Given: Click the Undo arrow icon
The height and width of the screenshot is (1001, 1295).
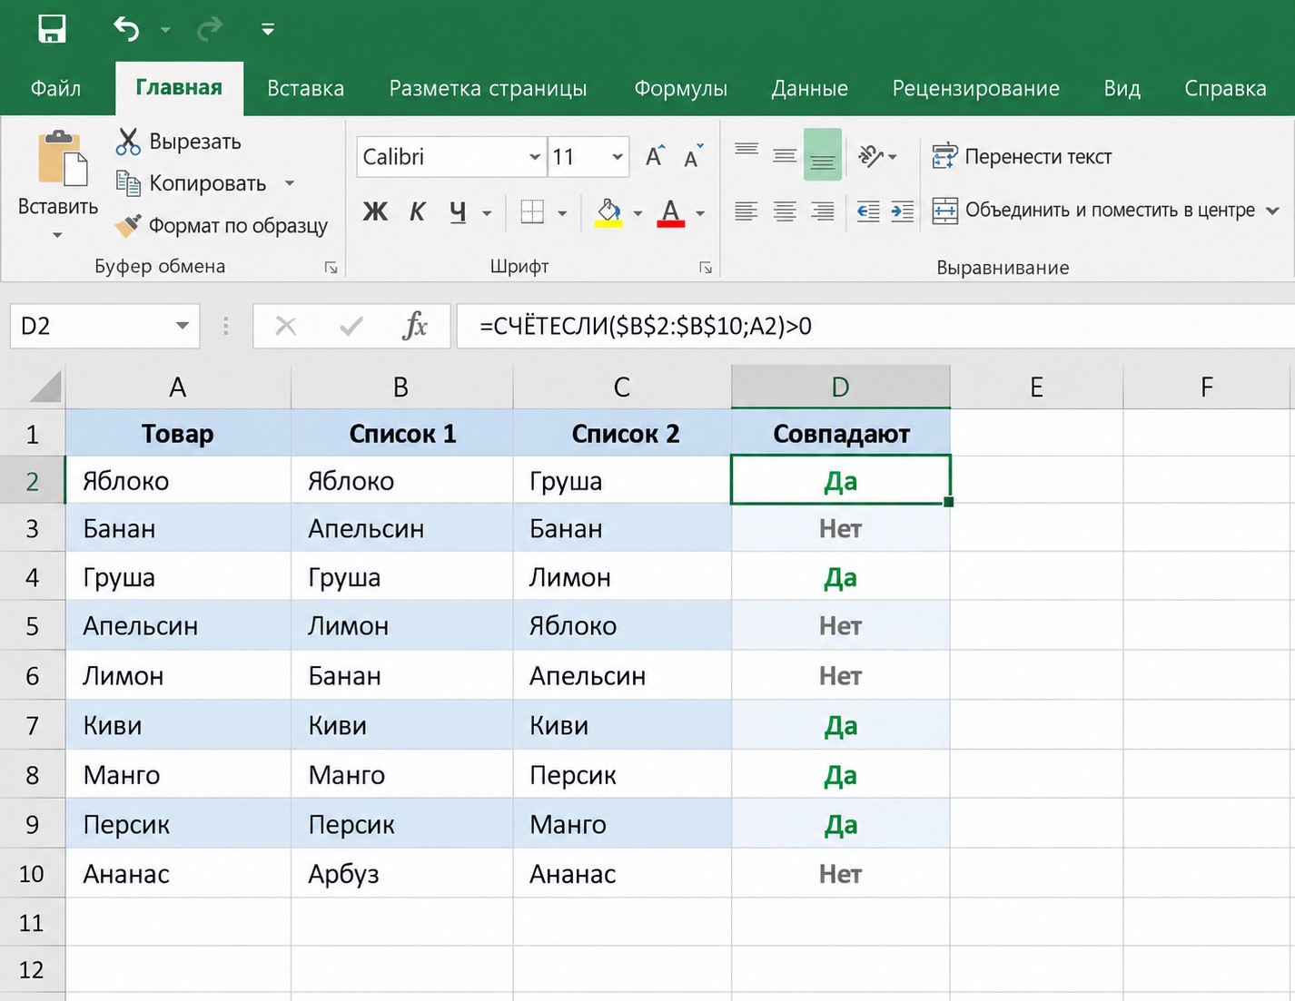Looking at the screenshot, I should tap(126, 29).
